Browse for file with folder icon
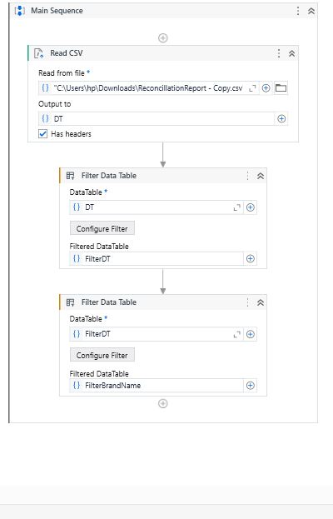This screenshot has width=333, height=519. coord(281,88)
